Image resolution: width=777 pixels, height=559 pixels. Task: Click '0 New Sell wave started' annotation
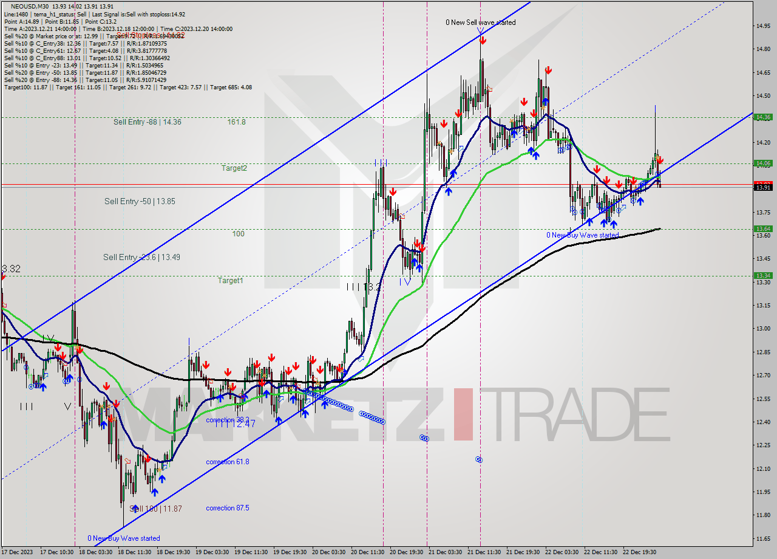point(481,22)
